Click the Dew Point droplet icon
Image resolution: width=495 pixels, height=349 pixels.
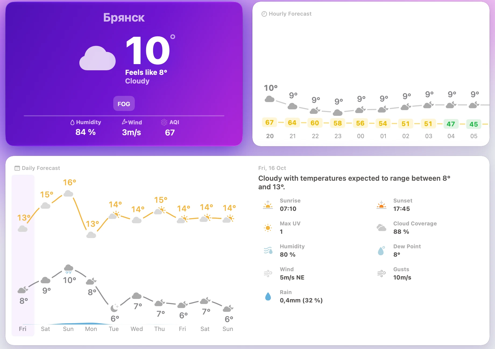pyautogui.click(x=381, y=251)
